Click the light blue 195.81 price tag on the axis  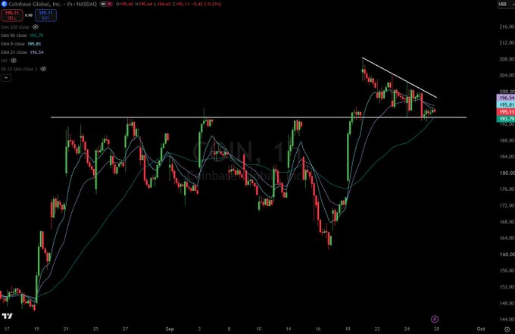[x=506, y=105]
